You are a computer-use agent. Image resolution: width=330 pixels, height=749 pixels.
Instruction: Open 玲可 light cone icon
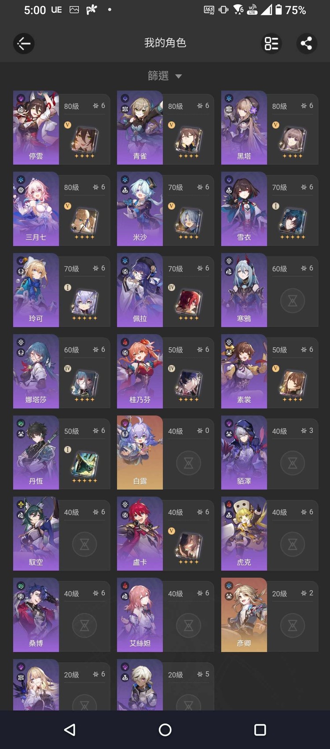(84, 304)
